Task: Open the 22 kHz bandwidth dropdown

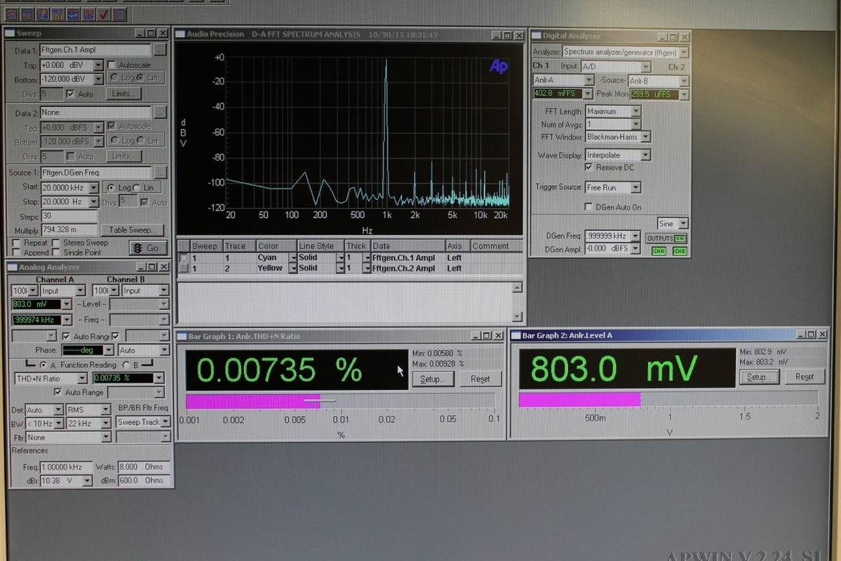Action: [x=106, y=423]
